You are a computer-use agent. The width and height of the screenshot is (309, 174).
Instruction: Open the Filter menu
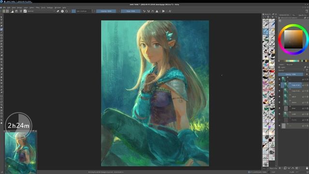38,8
